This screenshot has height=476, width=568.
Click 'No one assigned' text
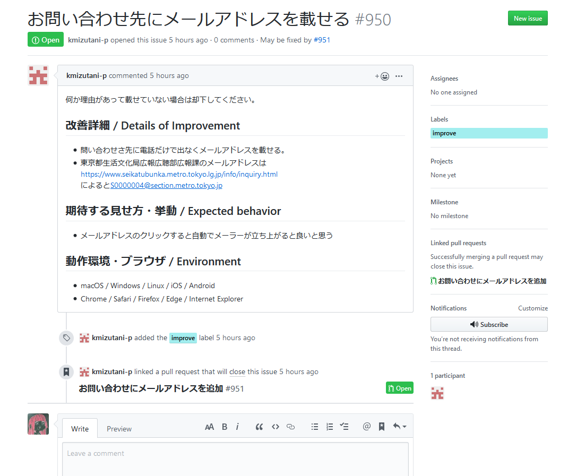453,92
